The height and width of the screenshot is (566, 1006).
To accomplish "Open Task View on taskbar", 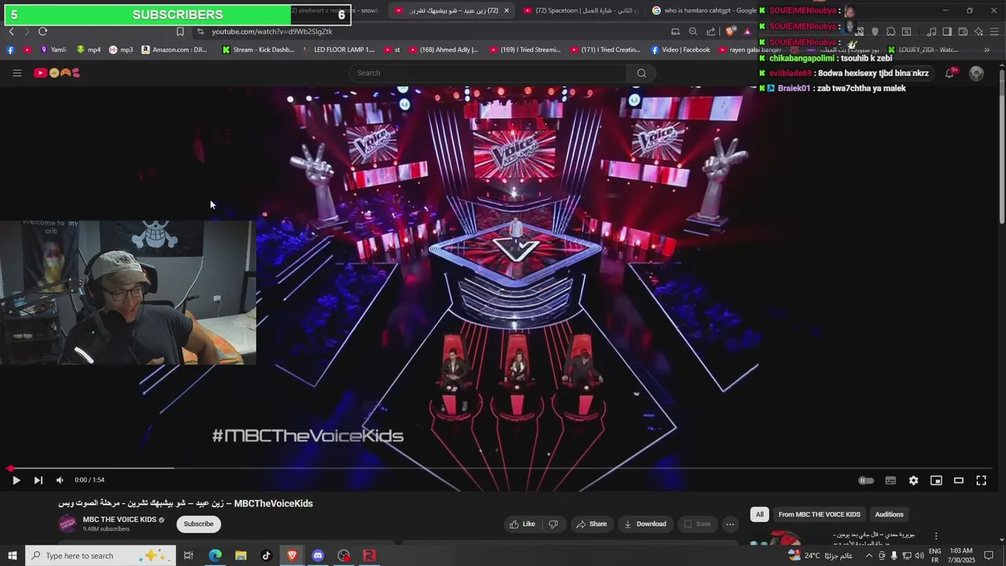I will coord(189,556).
